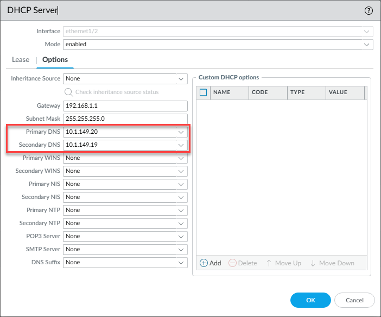Open the Primary NTP dropdown

coord(181,210)
